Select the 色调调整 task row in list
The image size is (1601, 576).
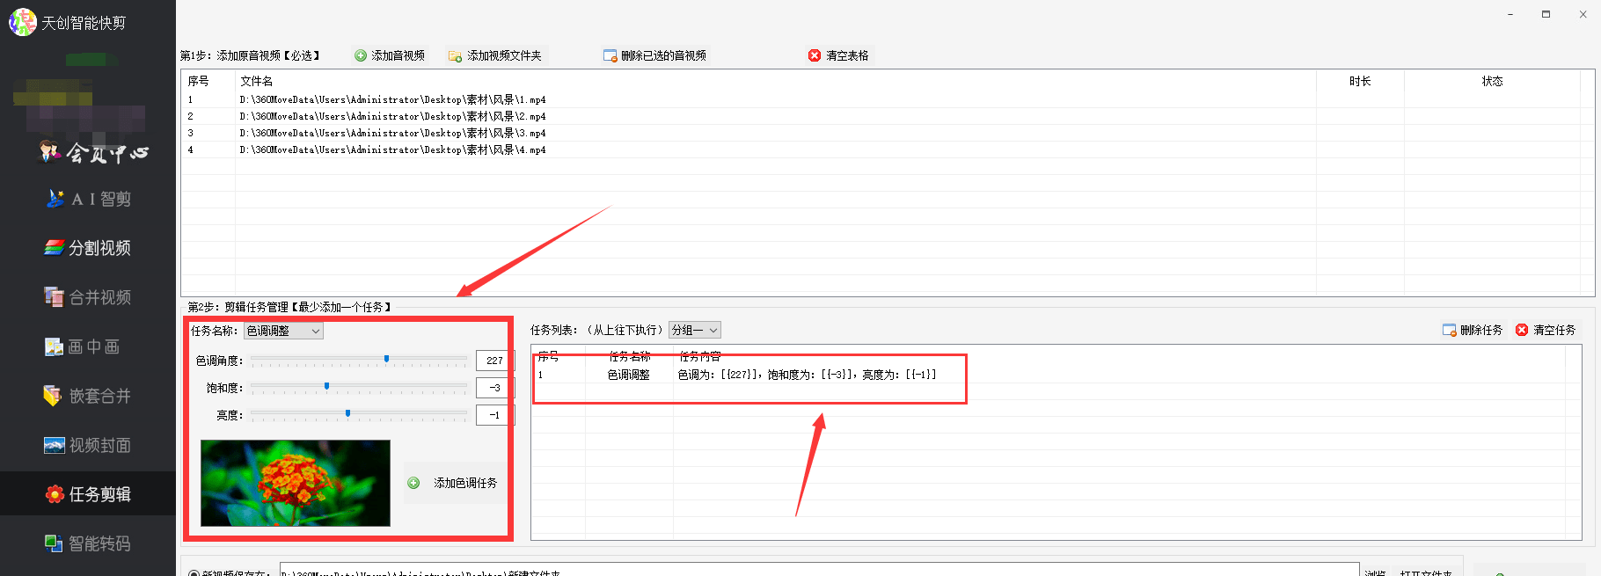(x=1049, y=375)
